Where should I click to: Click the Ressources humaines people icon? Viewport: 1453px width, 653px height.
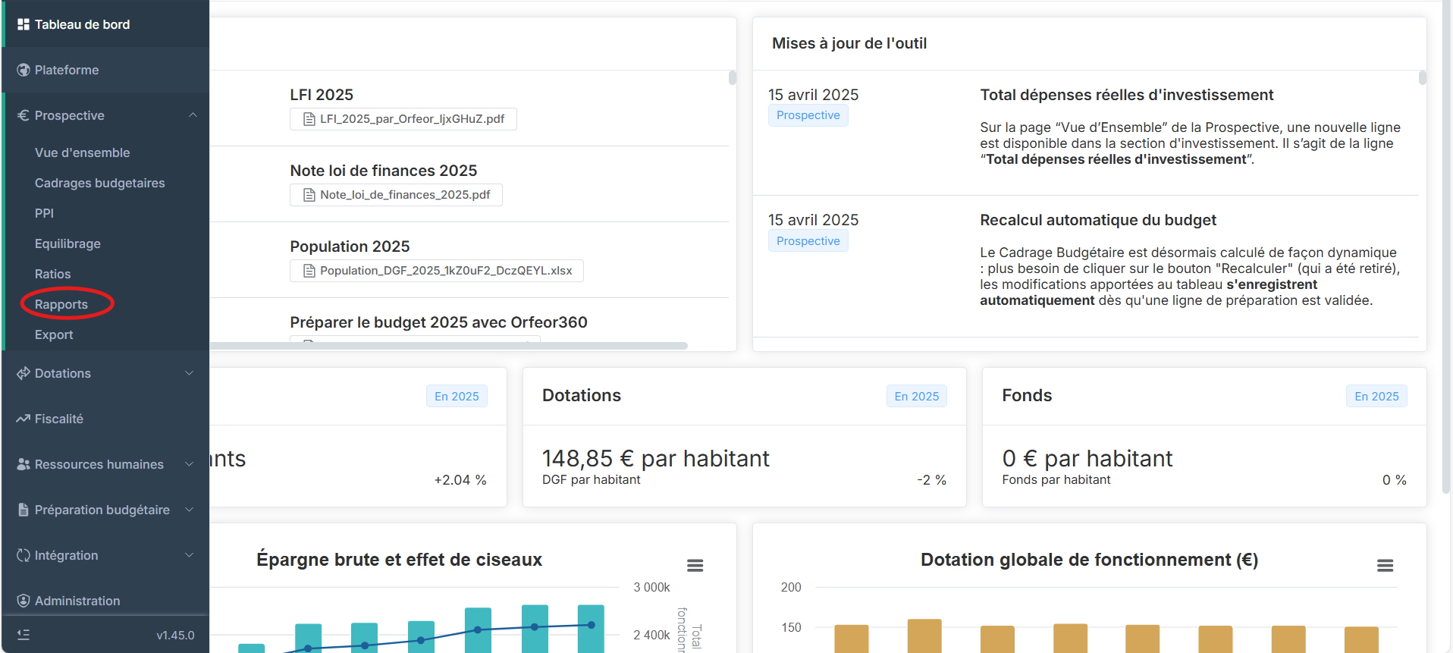24,464
